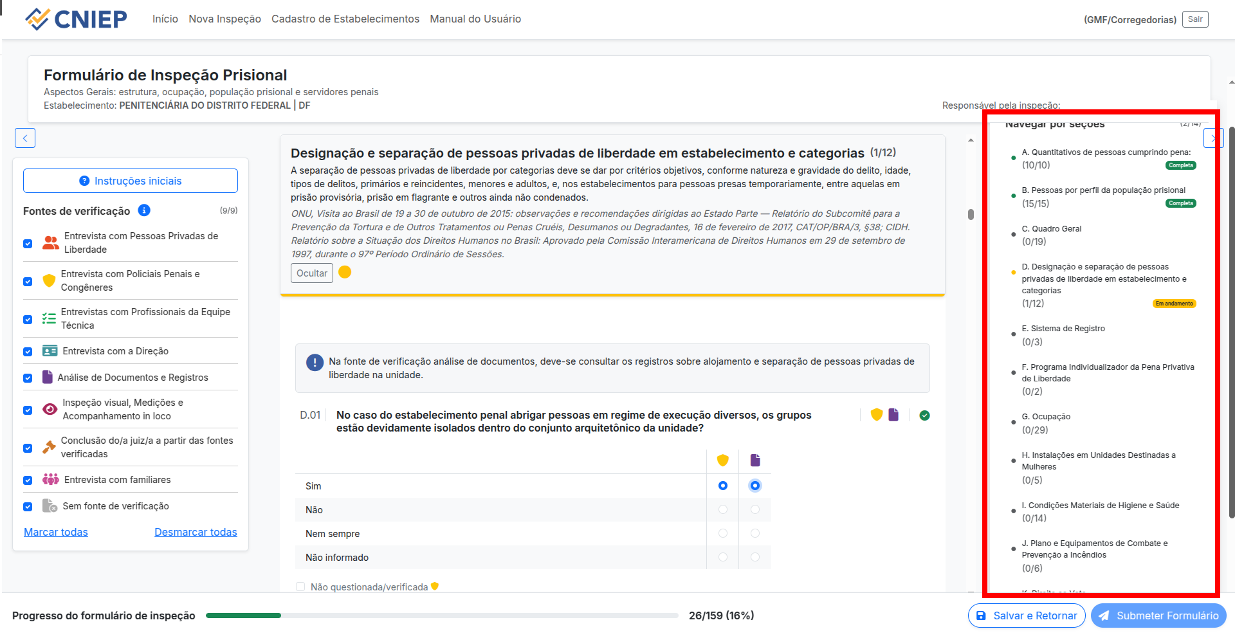The width and height of the screenshot is (1235, 638).
Task: Open the info tooltip beside Fontes de verificação
Action: (x=144, y=210)
